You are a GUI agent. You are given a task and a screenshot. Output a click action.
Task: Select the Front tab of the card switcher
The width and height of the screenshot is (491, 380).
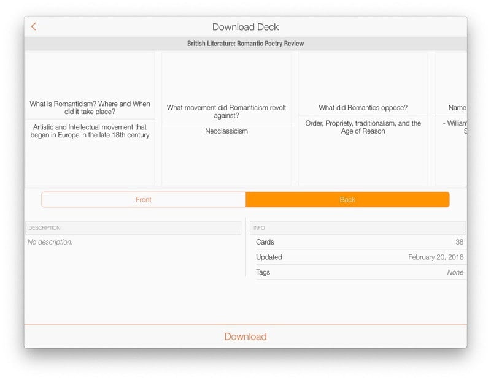144,199
